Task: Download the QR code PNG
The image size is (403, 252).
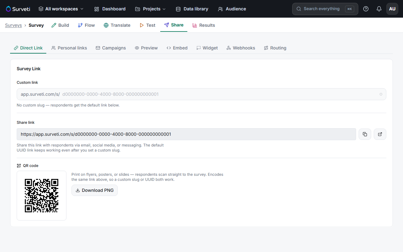Action: pos(94,190)
